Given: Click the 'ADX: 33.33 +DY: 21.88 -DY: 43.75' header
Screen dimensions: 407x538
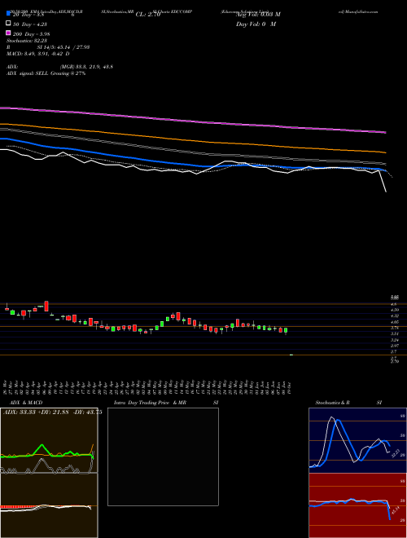Looking at the screenshot, I should [x=52, y=412].
